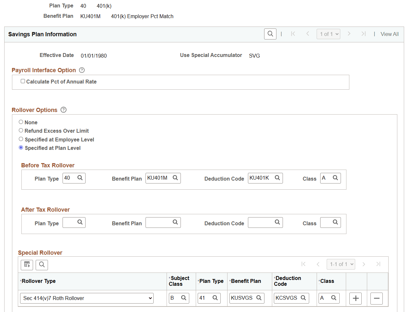This screenshot has height=312, width=409.
Task: Select the None rollover option
Action: point(21,122)
